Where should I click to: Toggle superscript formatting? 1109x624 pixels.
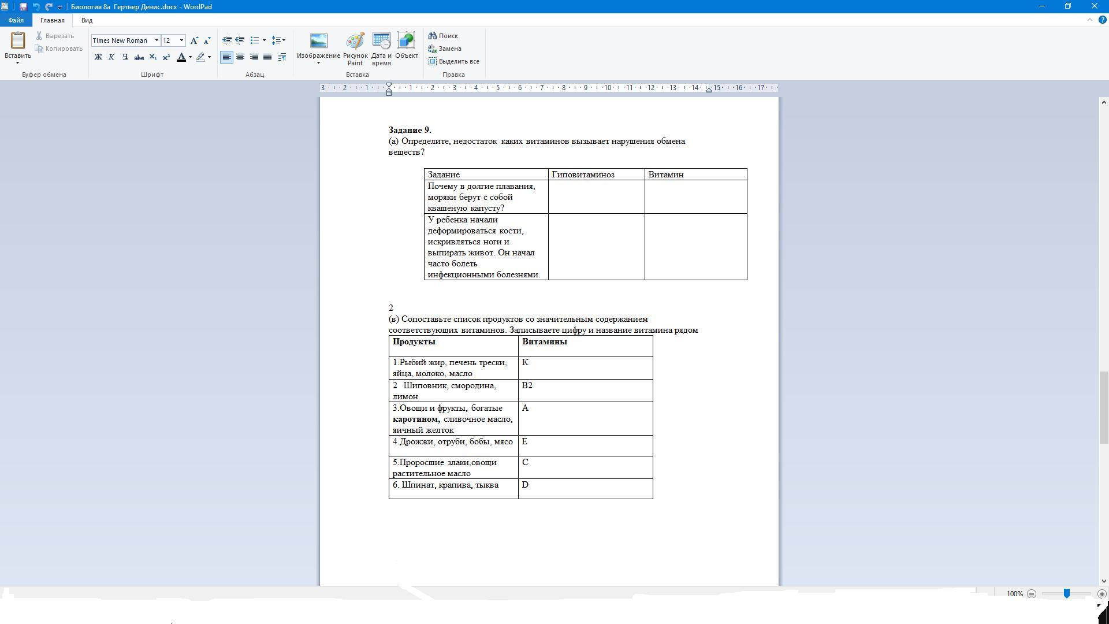click(x=166, y=57)
